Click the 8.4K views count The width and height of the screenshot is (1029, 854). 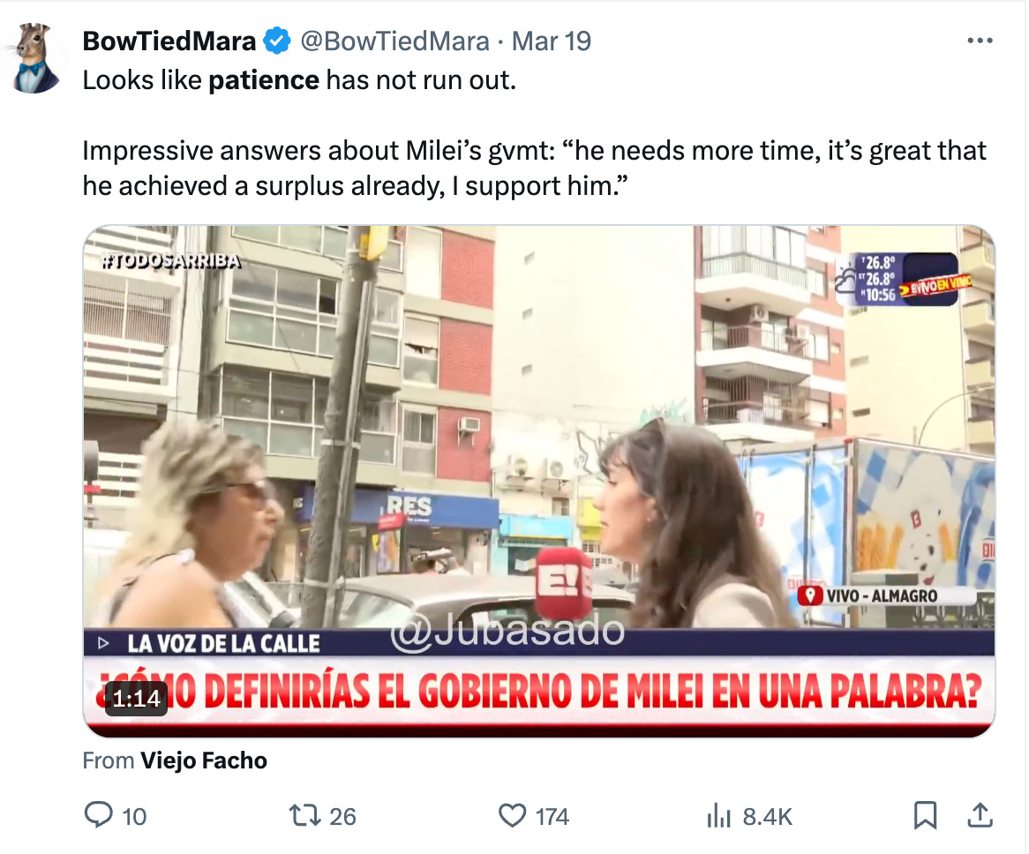(x=767, y=817)
